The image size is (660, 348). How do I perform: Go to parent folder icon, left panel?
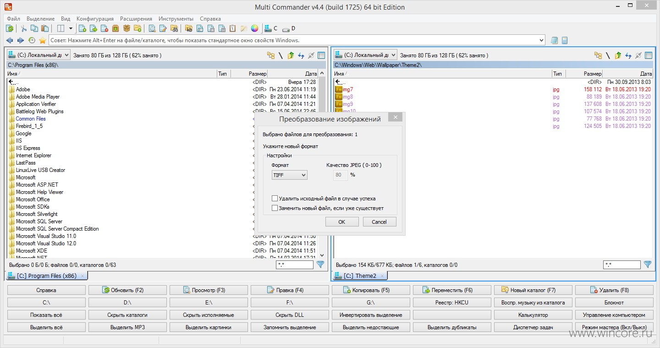[291, 55]
